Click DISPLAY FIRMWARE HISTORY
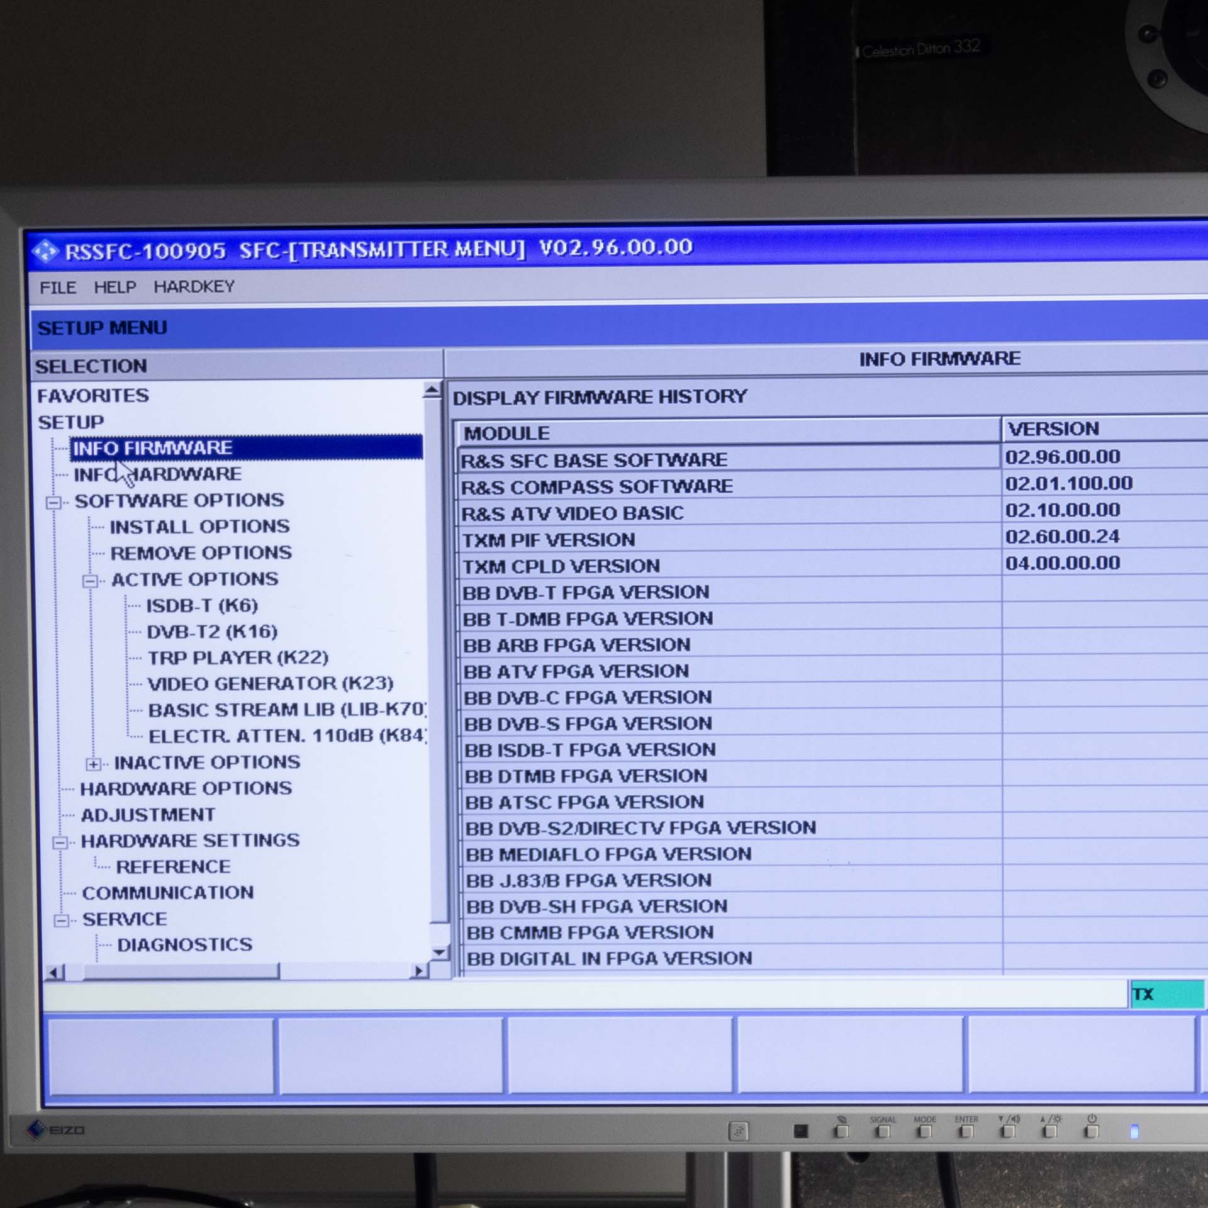Screen dimensions: 1208x1208 tap(600, 397)
